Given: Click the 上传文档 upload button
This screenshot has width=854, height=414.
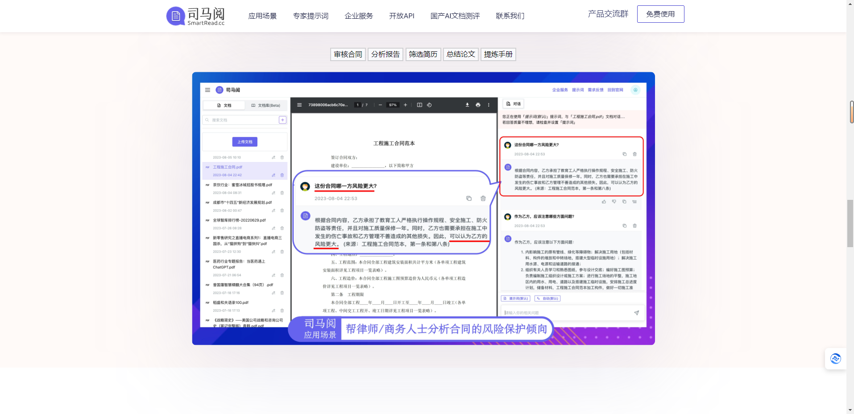Looking at the screenshot, I should point(245,141).
